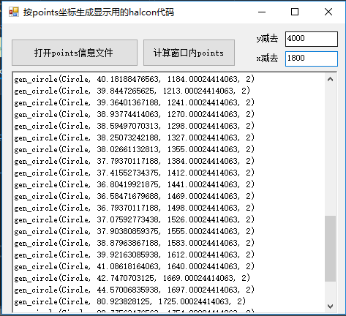Image resolution: width=346 pixels, height=316 pixels.
Task: Click line with 37.79370117188, 1384.00024414063
Action: pyautogui.click(x=134, y=161)
